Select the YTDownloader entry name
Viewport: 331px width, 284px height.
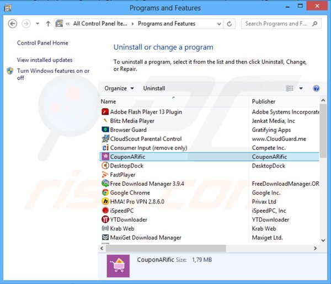129,219
